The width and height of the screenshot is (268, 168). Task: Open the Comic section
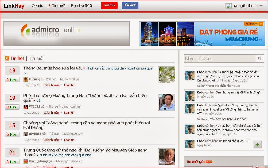[x=37, y=6]
